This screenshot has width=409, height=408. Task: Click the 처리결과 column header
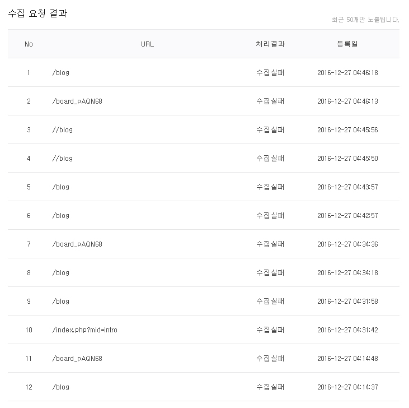[x=270, y=44]
